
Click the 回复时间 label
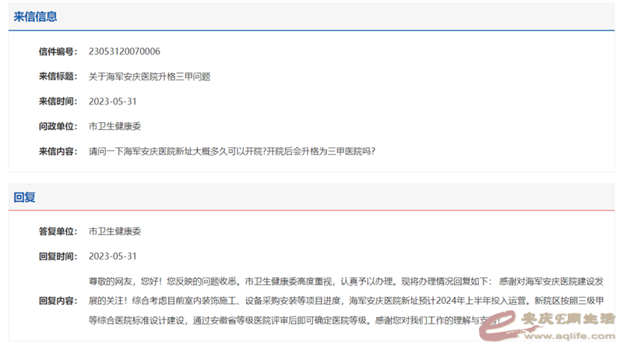coord(58,256)
